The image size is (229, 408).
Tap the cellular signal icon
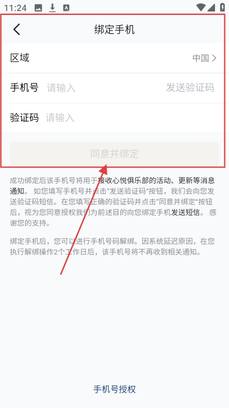pos(211,7)
